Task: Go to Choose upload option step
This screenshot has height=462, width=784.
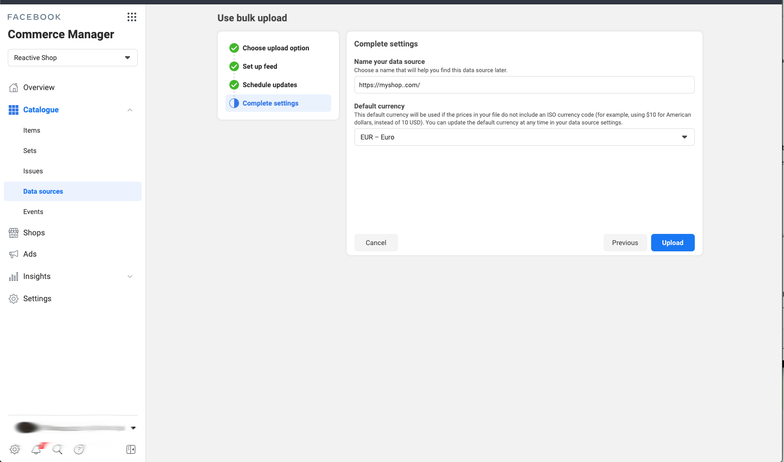Action: [276, 48]
